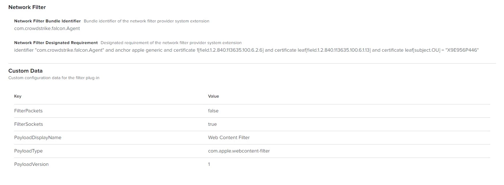504x185 pixels.
Task: Click the Value column header
Action: tap(213, 96)
